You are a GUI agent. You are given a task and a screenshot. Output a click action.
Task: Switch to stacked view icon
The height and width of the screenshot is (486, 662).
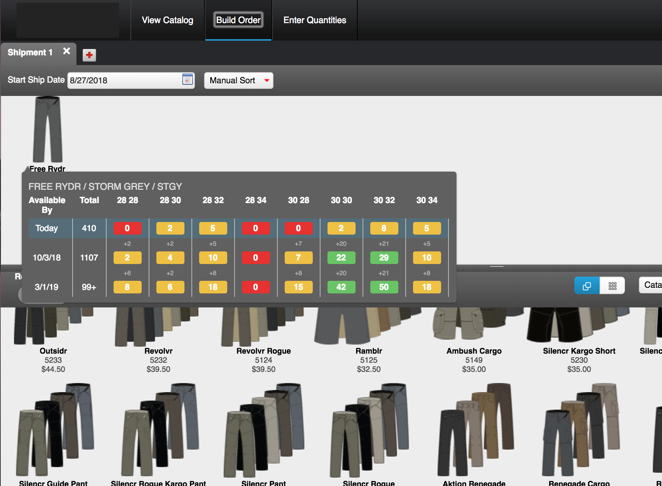pyautogui.click(x=587, y=286)
